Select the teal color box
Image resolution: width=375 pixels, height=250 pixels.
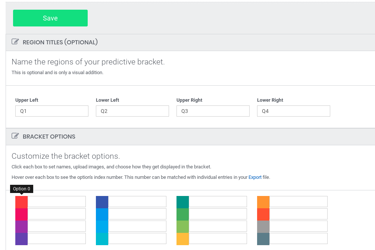(x=183, y=202)
